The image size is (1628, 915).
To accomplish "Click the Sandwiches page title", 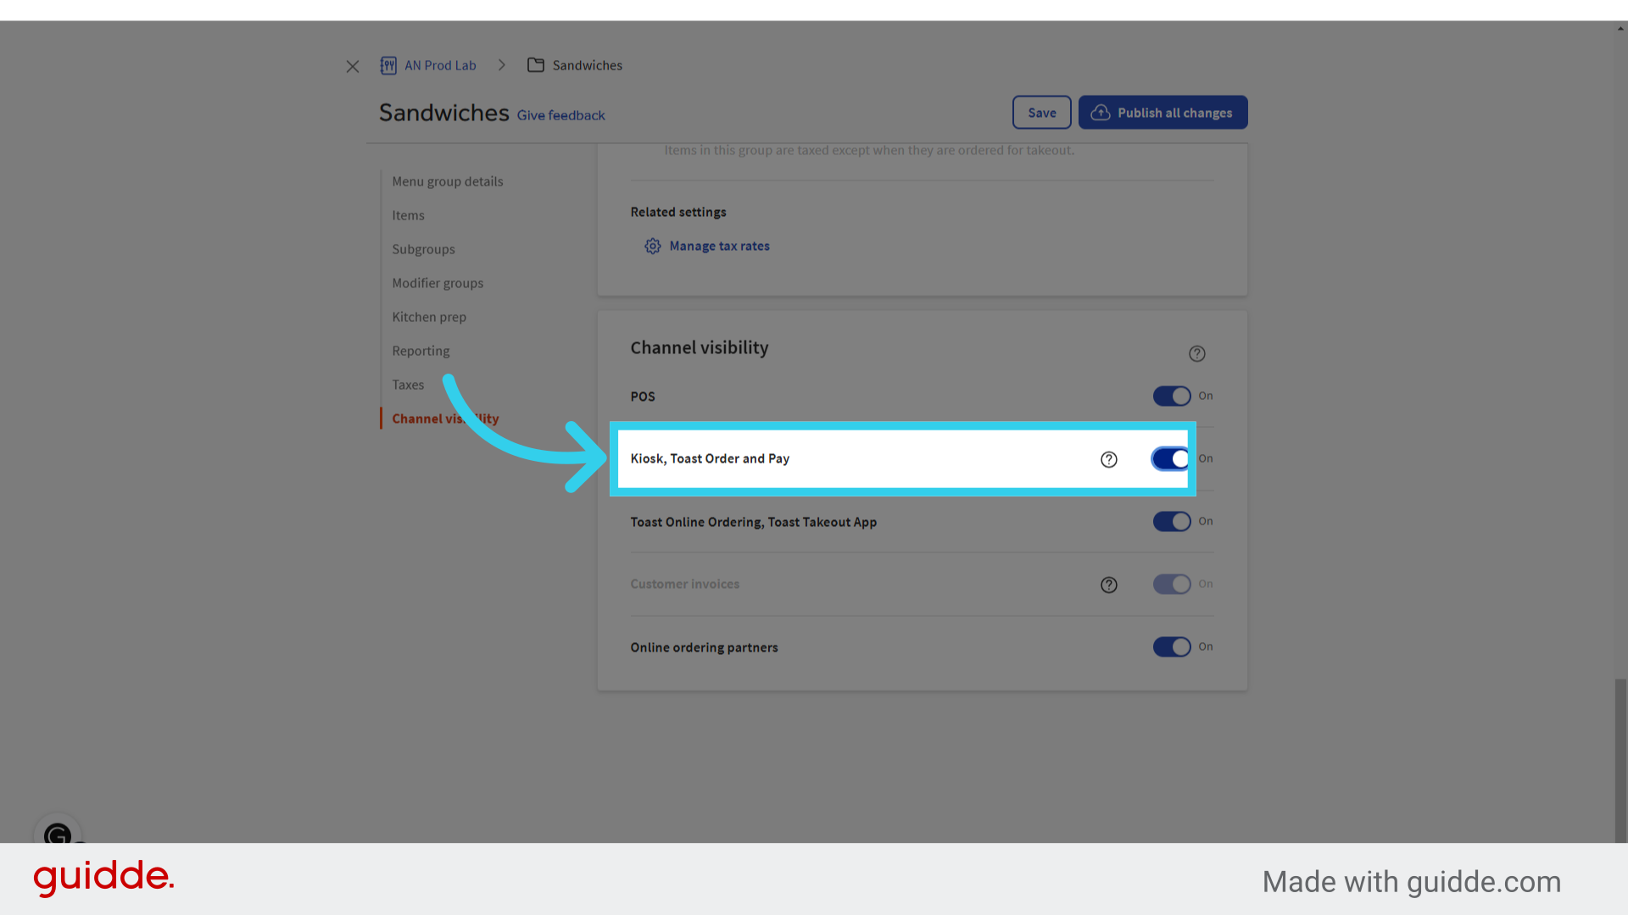I will point(443,113).
